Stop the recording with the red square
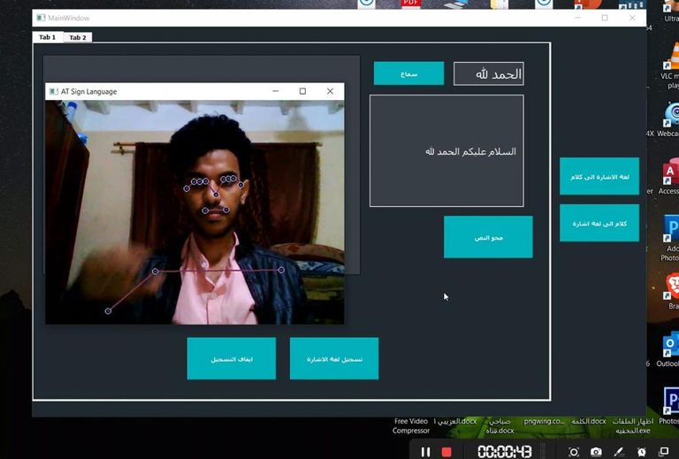The height and width of the screenshot is (459, 679). click(x=446, y=452)
